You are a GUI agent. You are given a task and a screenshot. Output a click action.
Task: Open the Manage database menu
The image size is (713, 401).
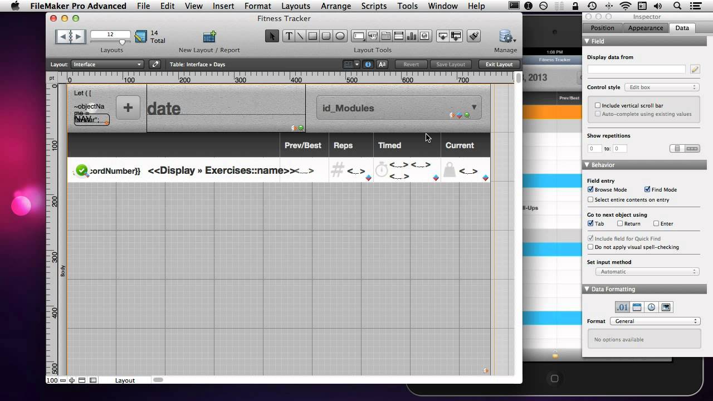[x=507, y=37]
